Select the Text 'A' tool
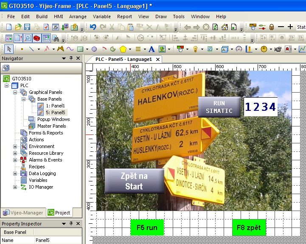 pyautogui.click(x=152, y=49)
